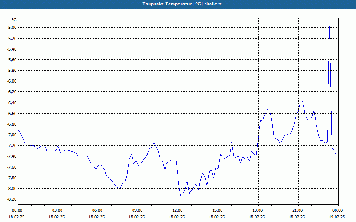Click the 09:00 time axis label
Image resolution: width=356 pixels, height=222 pixels.
[138, 210]
